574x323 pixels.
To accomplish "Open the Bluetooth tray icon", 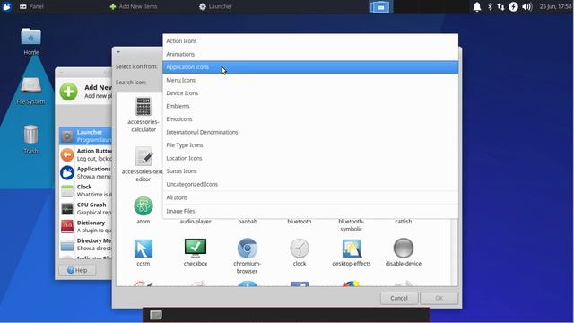I will point(490,6).
